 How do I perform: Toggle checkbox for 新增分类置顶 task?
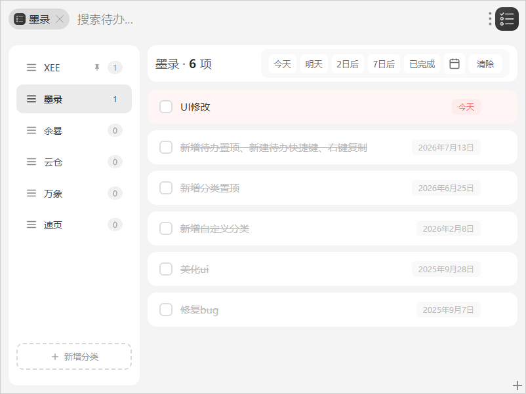(x=166, y=188)
